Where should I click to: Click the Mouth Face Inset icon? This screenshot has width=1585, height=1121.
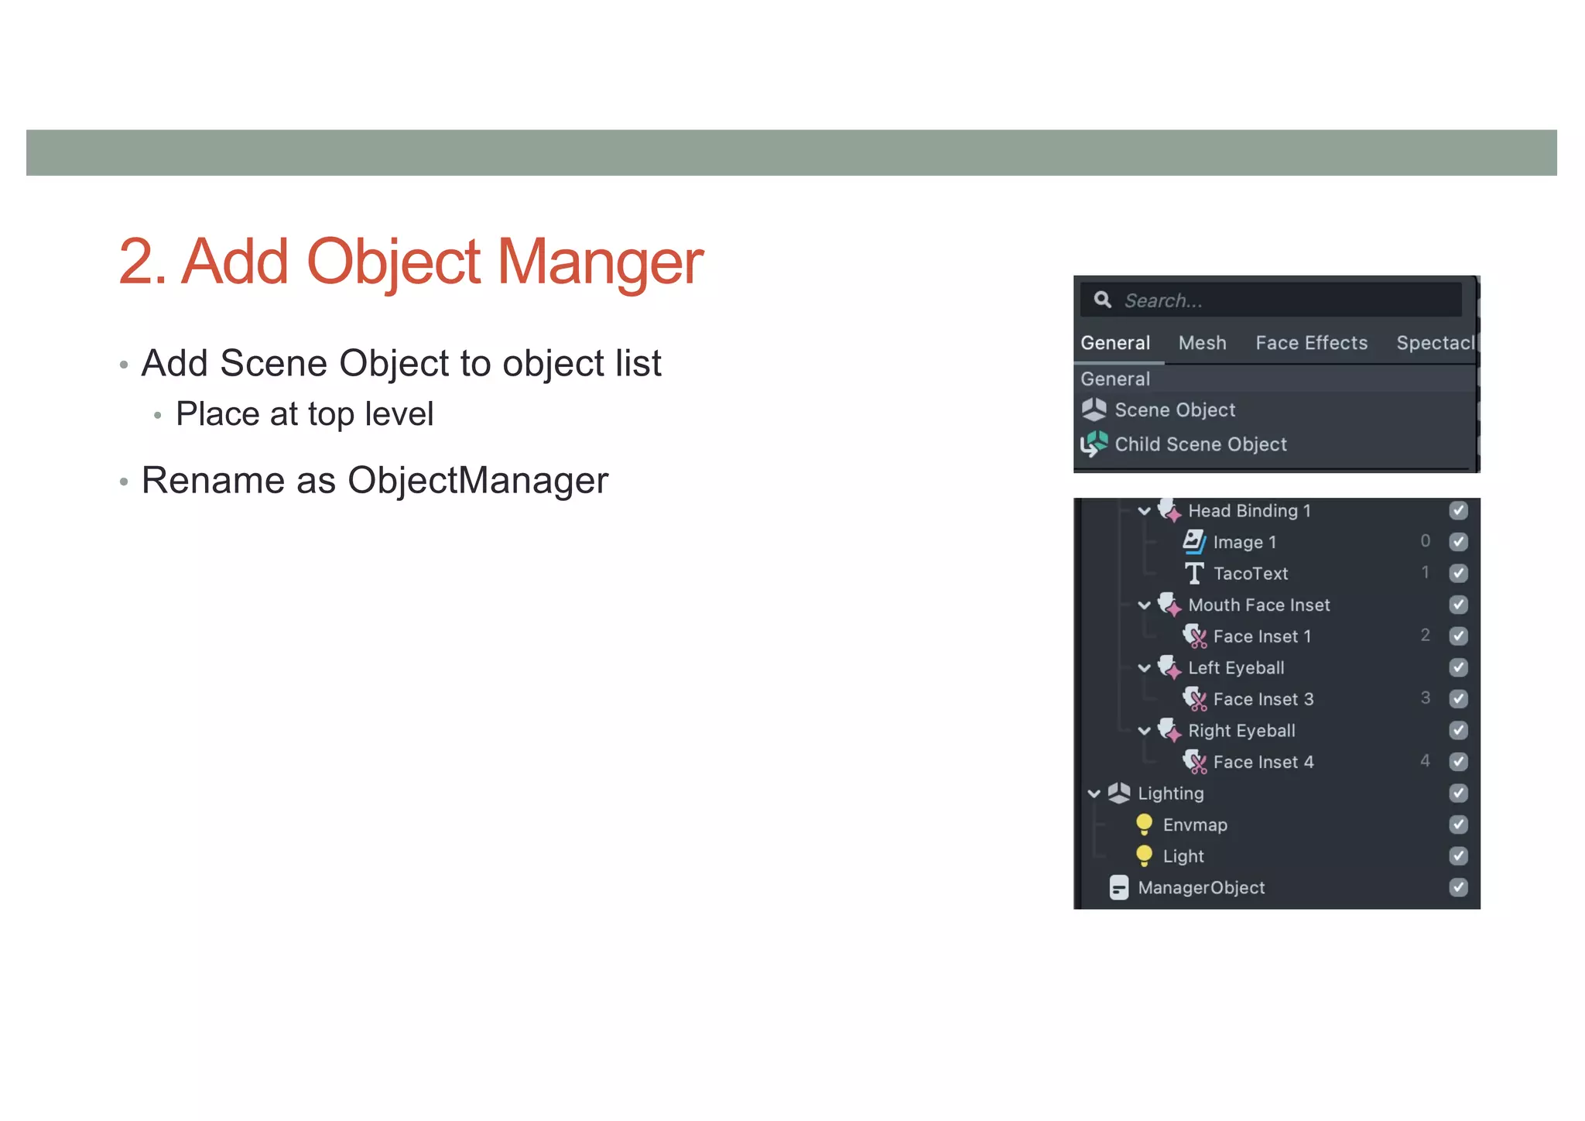click(1169, 605)
